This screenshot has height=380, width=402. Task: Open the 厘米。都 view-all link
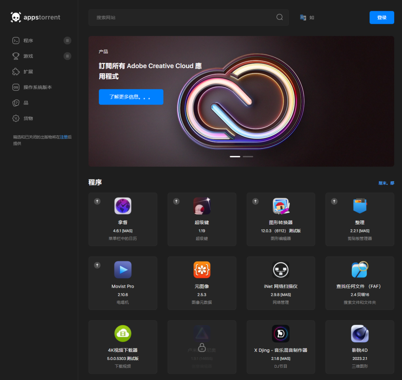pos(386,183)
